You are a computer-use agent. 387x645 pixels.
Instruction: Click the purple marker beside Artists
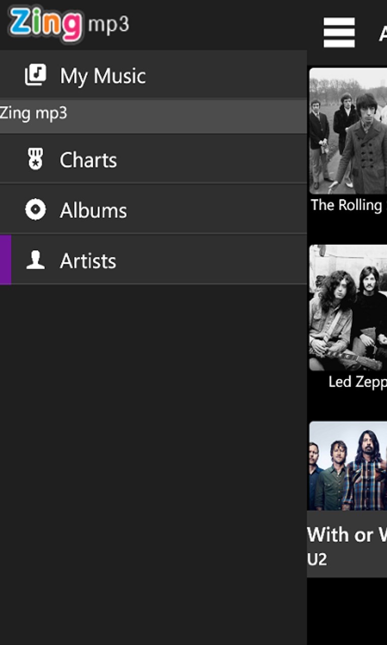pos(6,260)
